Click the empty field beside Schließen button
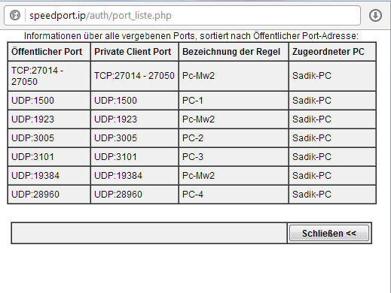Image resolution: width=391 pixels, height=293 pixels. (149, 233)
